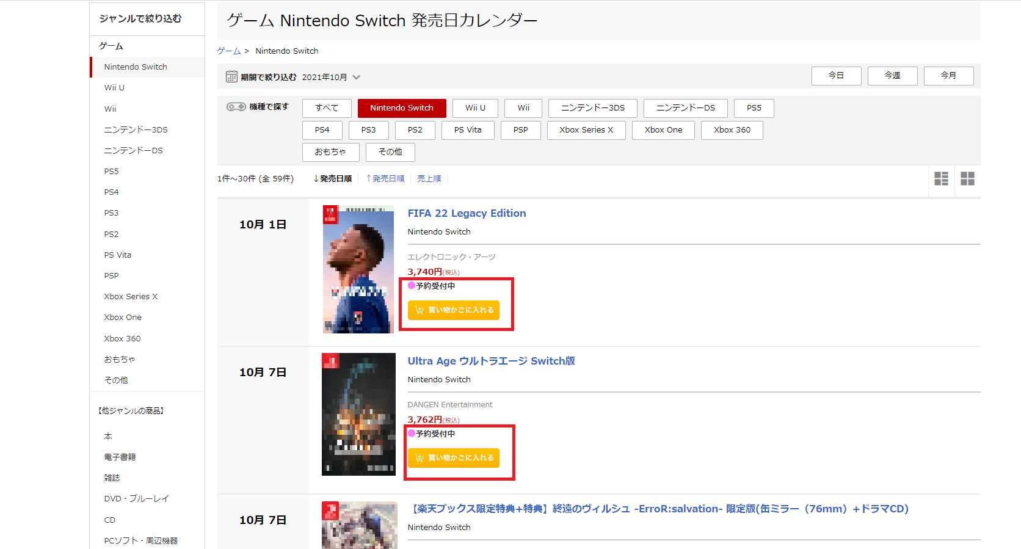The image size is (1021, 549).
Task: Select PSP in the sidebar
Action: coord(111,276)
